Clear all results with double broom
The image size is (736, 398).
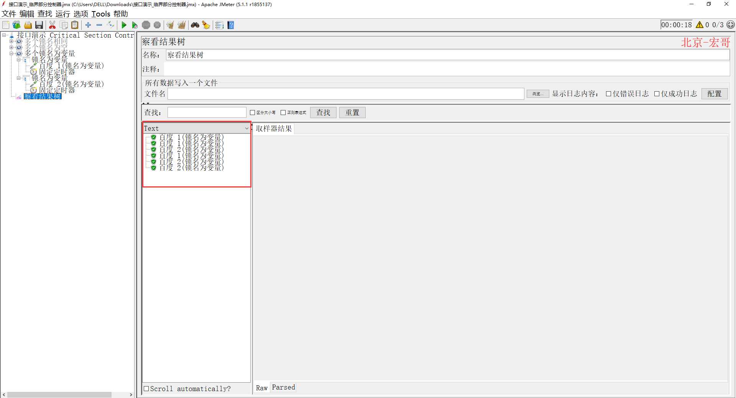(182, 25)
